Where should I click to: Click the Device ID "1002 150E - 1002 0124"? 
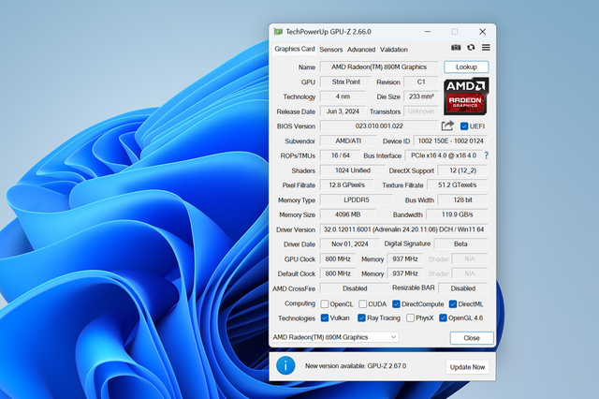[x=450, y=140]
